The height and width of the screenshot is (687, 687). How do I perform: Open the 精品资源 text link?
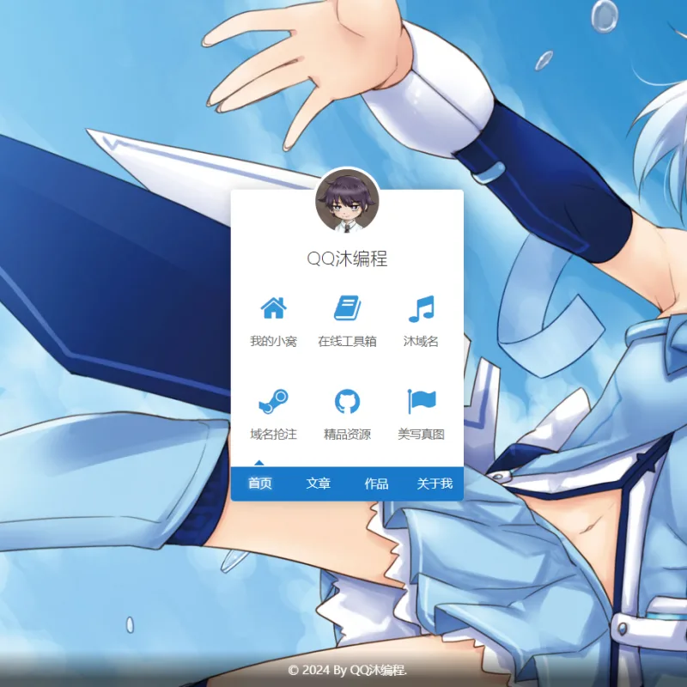coord(347,435)
